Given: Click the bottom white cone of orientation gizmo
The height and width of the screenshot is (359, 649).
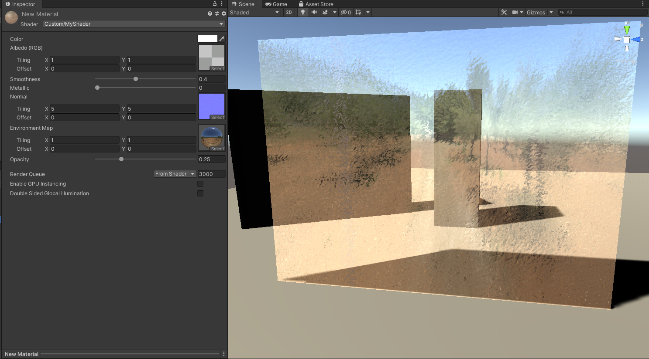Looking at the screenshot, I should click(627, 47).
